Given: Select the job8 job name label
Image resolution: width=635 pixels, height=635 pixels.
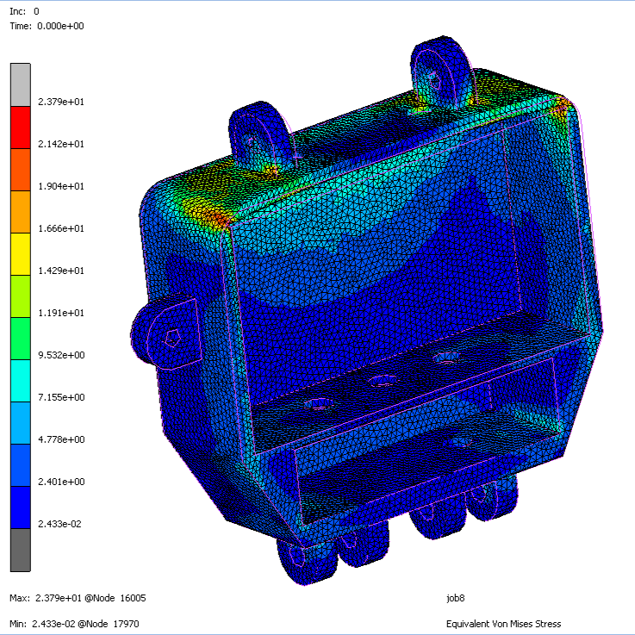Looking at the screenshot, I should (456, 596).
